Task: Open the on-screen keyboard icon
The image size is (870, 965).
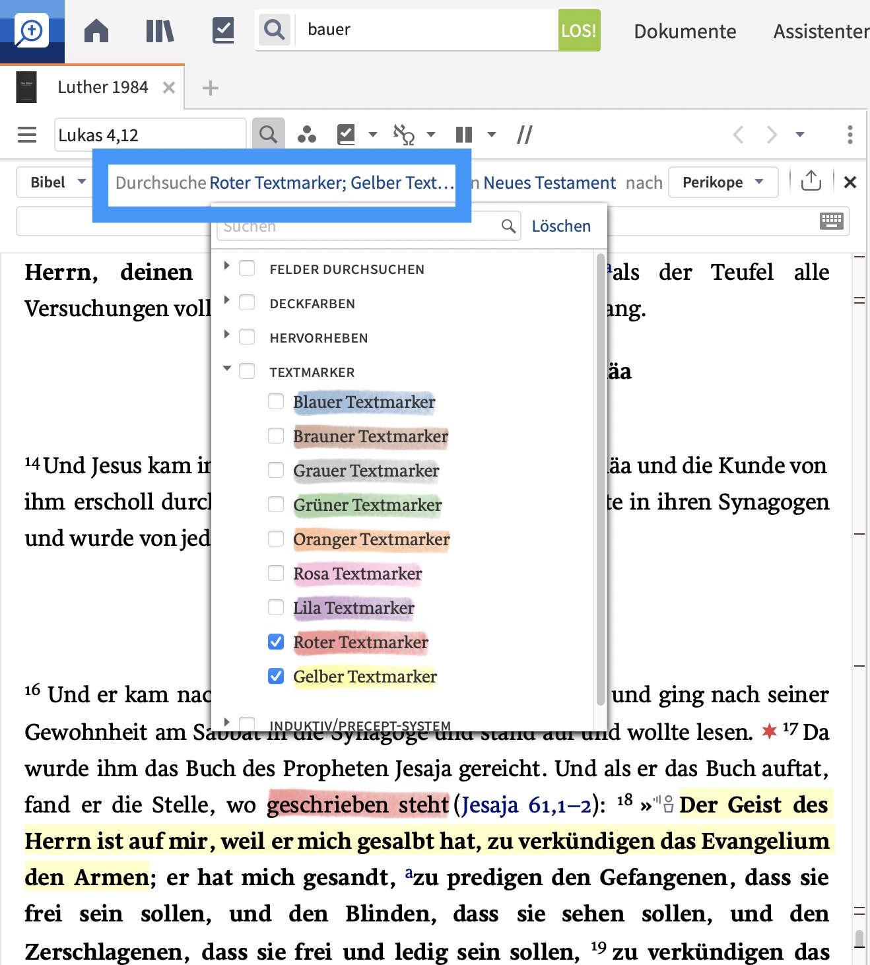Action: (x=832, y=220)
